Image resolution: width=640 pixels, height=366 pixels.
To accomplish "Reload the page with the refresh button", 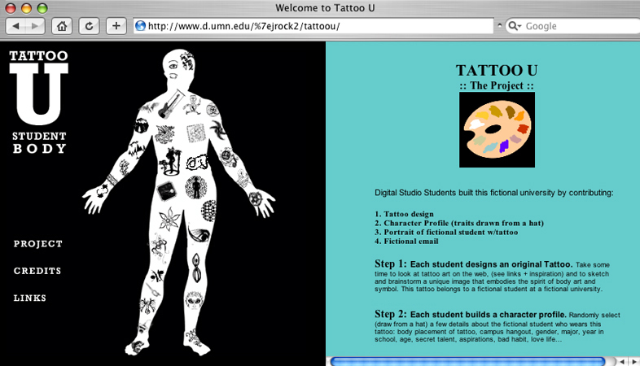I will tap(88, 26).
